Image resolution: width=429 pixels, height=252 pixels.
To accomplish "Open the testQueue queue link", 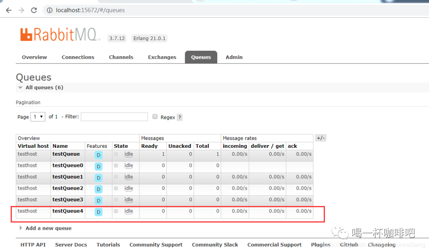I will (66, 154).
